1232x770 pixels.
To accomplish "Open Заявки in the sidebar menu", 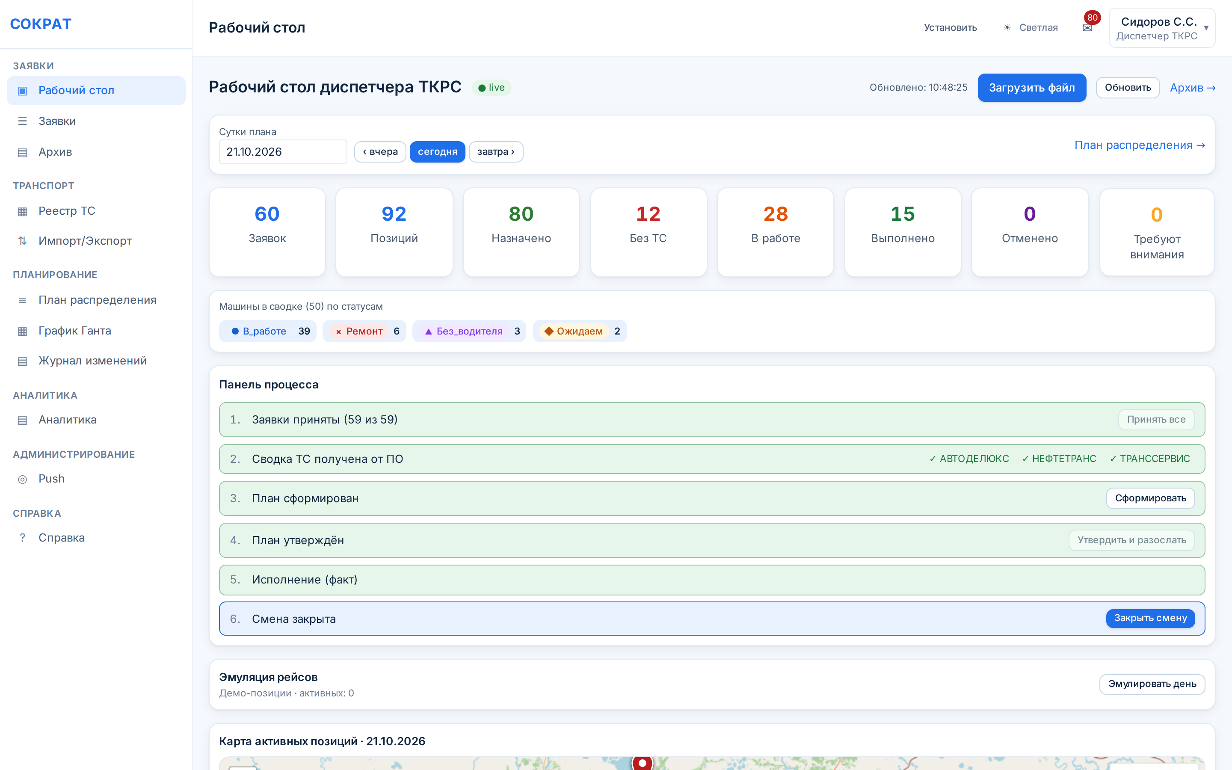I will [96, 121].
